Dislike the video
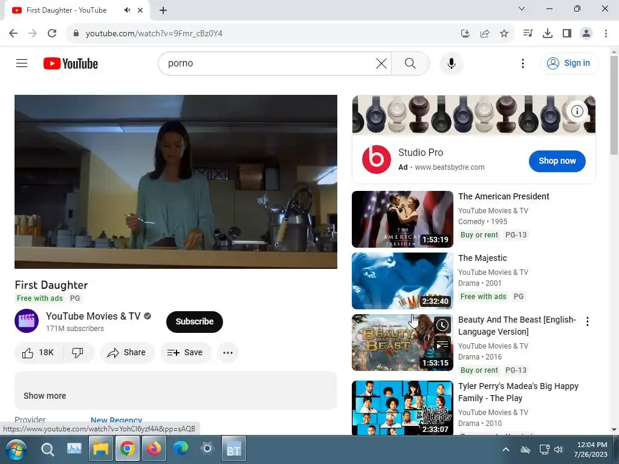Screen dimensions: 619x464 coord(78,352)
